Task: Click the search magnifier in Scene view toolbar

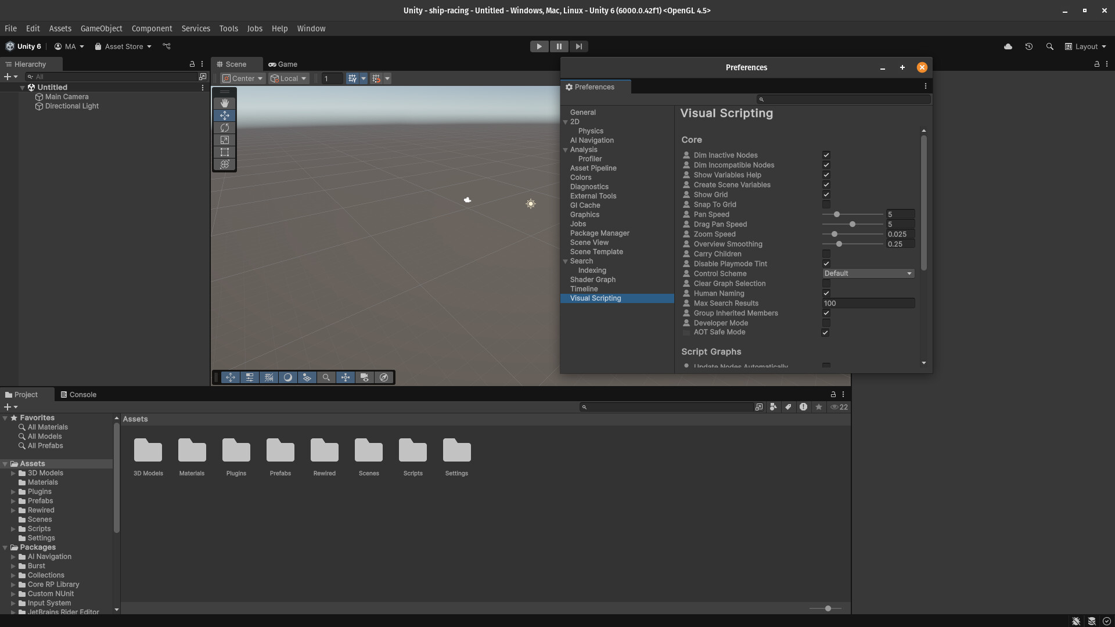Action: tap(326, 377)
